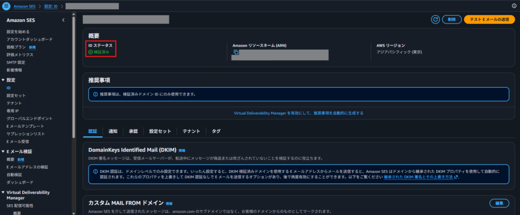Open the hamburger navigation menu icon
Image resolution: width=520 pixels, height=215 pixels.
6,6
